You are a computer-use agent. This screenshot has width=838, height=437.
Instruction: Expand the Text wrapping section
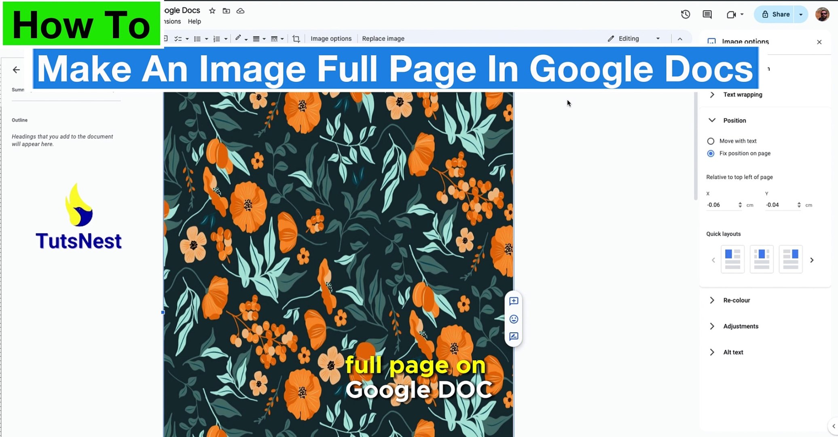712,94
